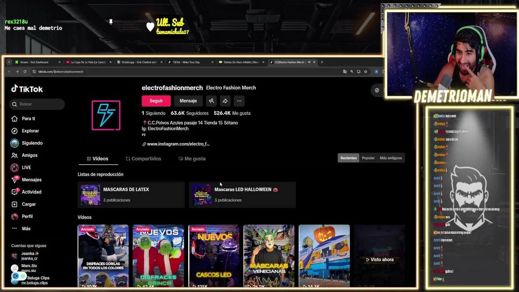
Task: Switch to TikTok - Make Your Day tab
Action: click(x=190, y=62)
